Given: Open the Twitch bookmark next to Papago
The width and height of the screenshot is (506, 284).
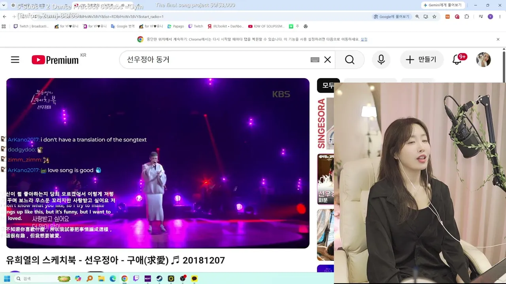Looking at the screenshot, I should pyautogui.click(x=196, y=26).
